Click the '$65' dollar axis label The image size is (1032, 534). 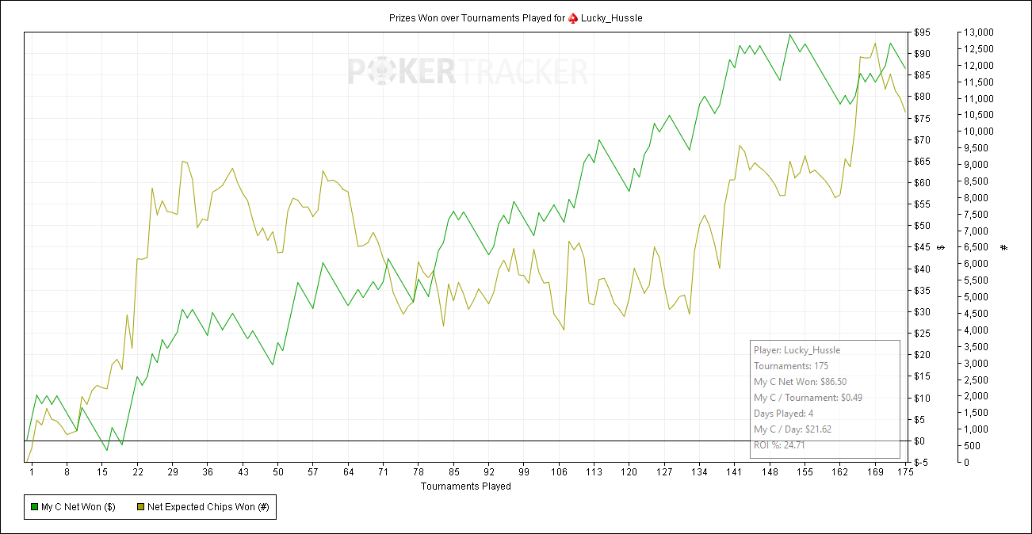922,162
